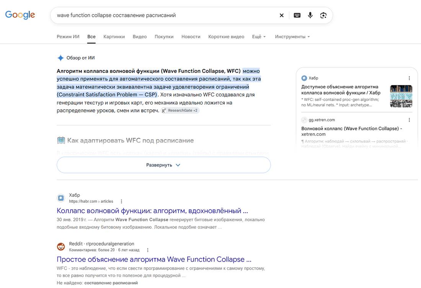The height and width of the screenshot is (288, 421).
Task: Click the Reddit favicon in result
Action: (61, 247)
